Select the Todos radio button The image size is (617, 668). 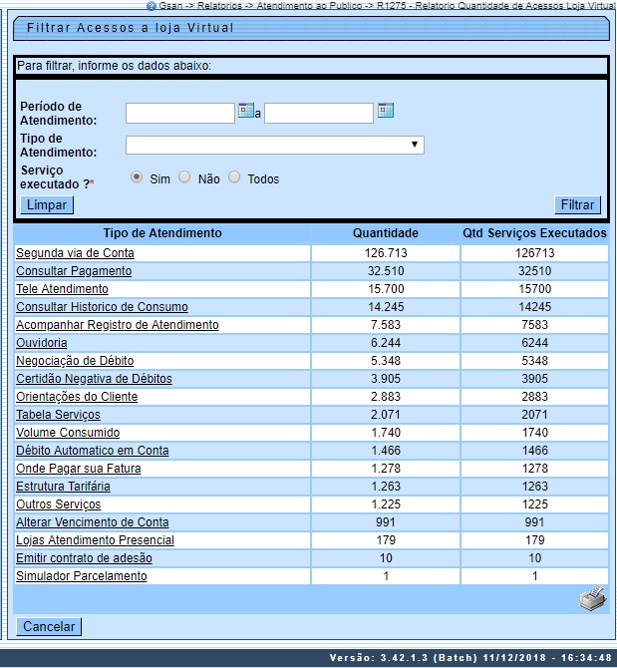pyautogui.click(x=234, y=177)
